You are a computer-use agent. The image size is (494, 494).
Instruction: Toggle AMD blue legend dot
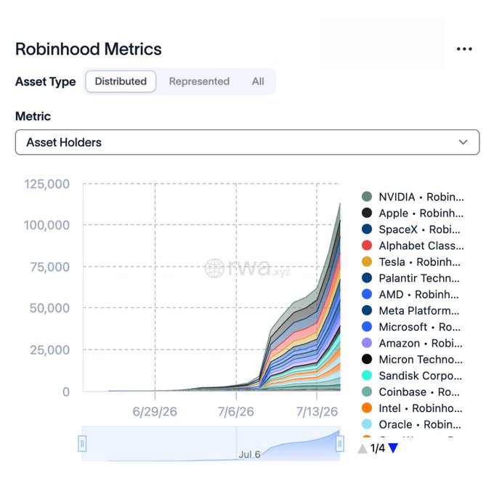[x=367, y=294]
